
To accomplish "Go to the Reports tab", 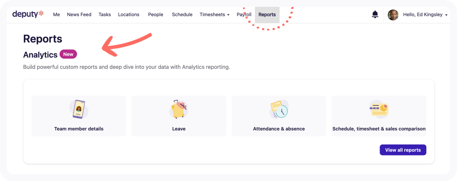I will (x=267, y=14).
